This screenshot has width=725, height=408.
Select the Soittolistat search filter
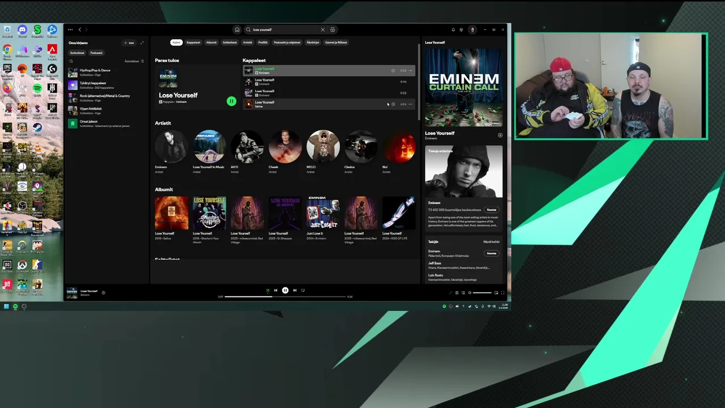(230, 42)
